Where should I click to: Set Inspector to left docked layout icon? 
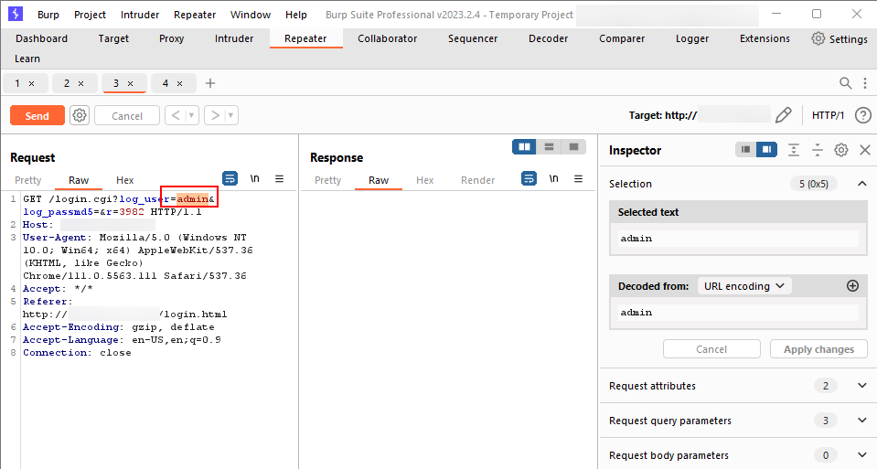click(x=745, y=149)
